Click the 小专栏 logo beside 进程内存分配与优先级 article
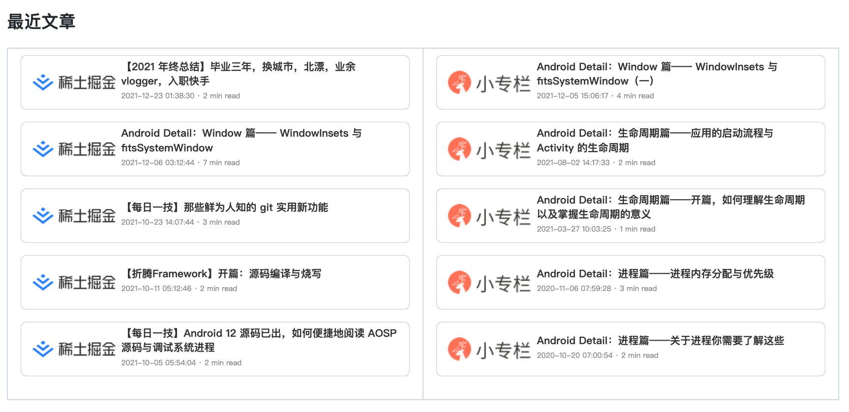Image resolution: width=849 pixels, height=412 pixels. (x=489, y=283)
